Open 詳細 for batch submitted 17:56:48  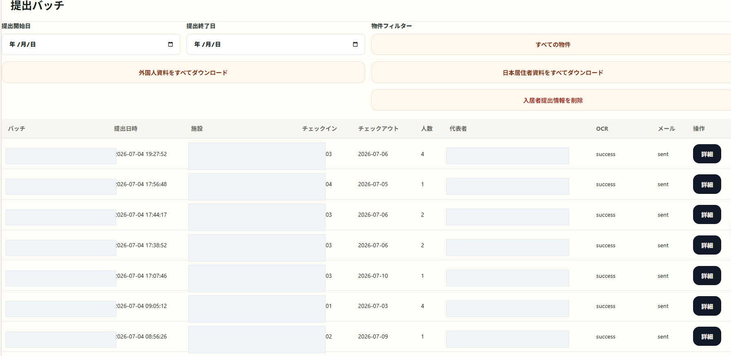(707, 185)
